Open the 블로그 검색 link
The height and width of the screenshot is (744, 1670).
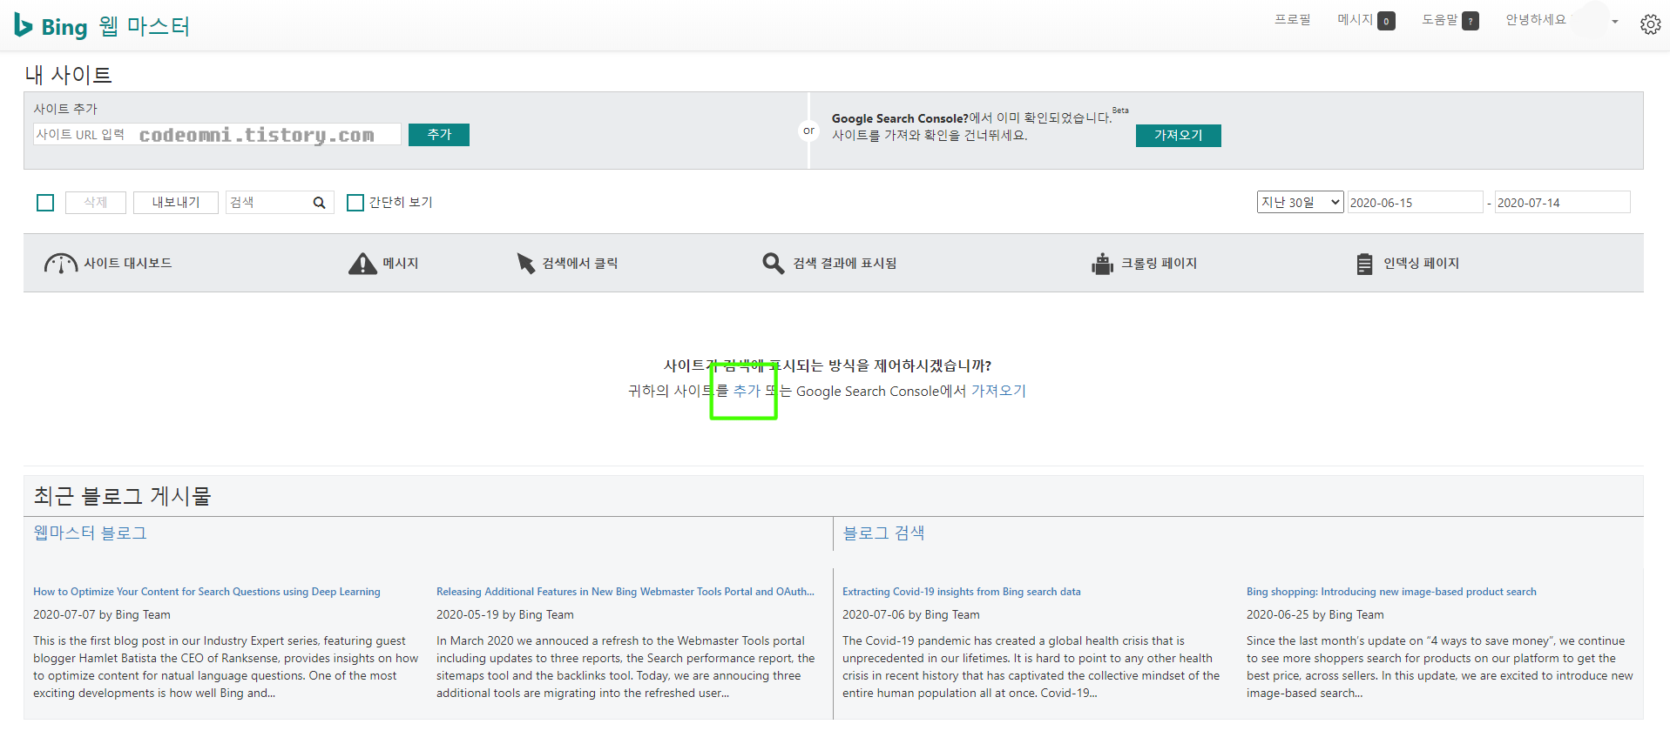[883, 533]
